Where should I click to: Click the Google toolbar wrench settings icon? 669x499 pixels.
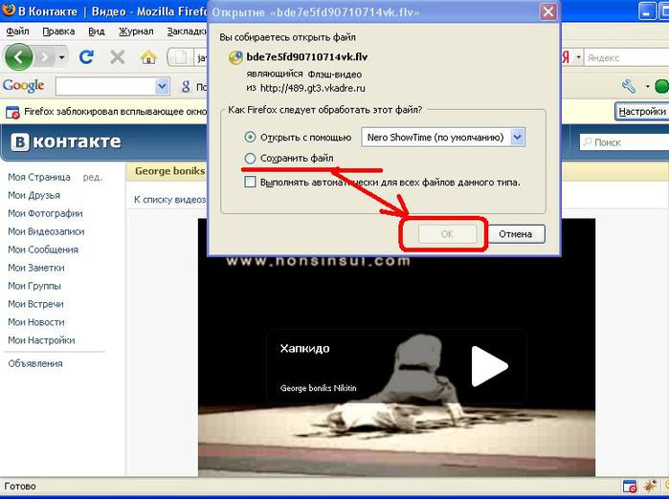click(629, 86)
